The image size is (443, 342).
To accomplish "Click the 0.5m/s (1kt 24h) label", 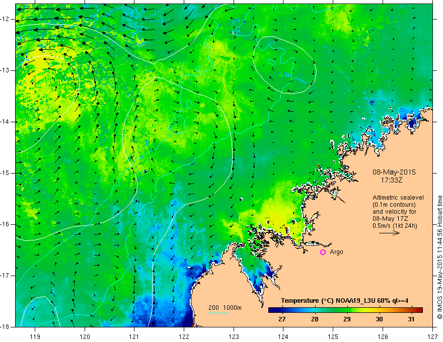I will pyautogui.click(x=395, y=226).
